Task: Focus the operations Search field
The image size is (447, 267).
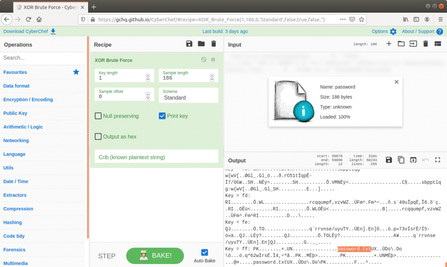Action: click(x=42, y=58)
